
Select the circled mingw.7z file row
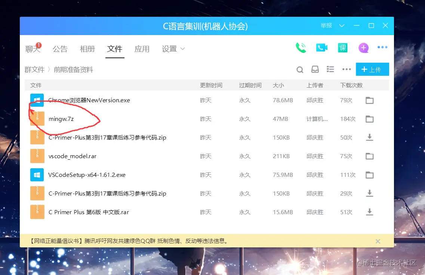point(61,119)
